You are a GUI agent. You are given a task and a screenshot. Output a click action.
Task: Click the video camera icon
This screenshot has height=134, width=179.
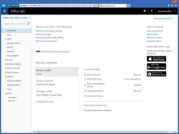(38, 51)
